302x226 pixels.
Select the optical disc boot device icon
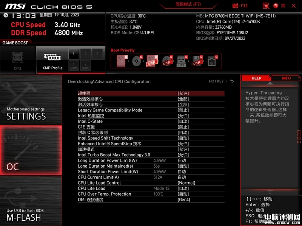[137, 61]
